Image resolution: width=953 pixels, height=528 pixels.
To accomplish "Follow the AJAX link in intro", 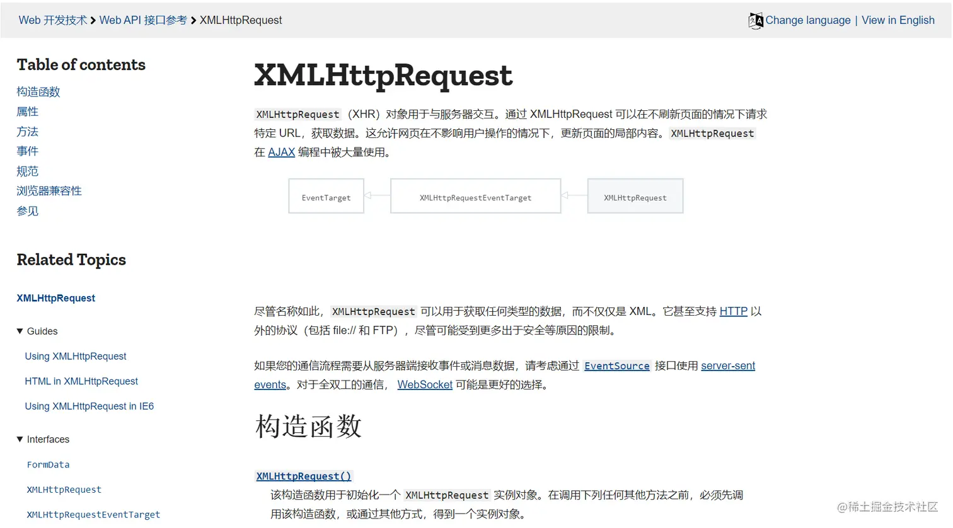I will point(281,152).
